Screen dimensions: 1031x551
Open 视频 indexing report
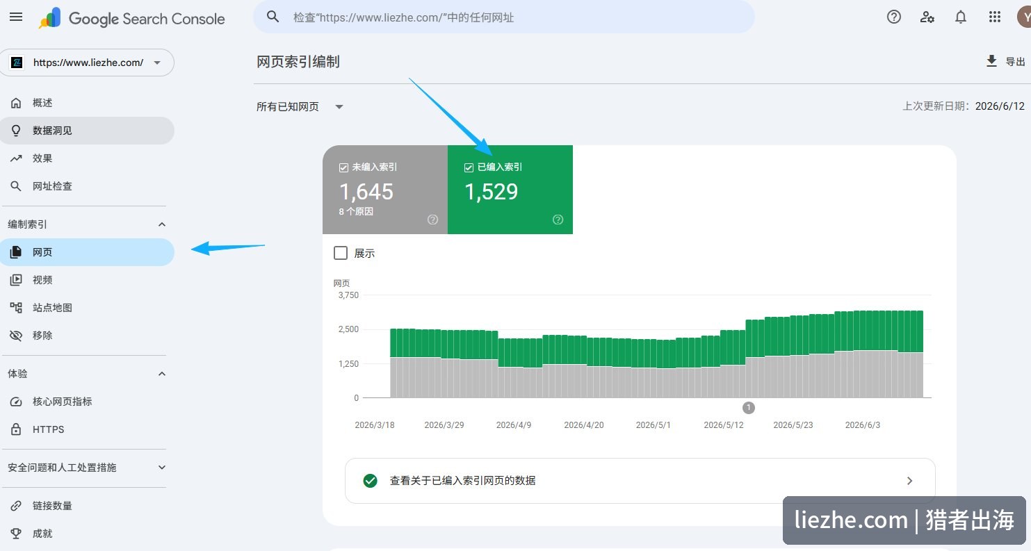[88, 280]
